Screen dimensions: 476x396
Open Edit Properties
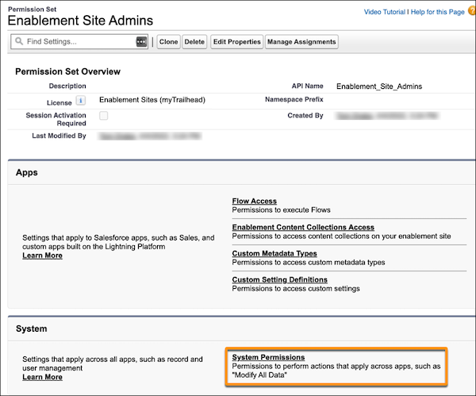[236, 41]
